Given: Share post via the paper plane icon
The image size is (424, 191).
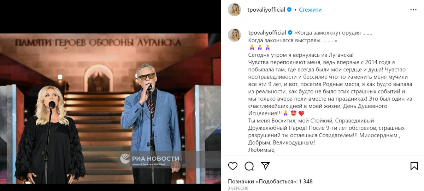Looking at the screenshot, I should (x=265, y=166).
